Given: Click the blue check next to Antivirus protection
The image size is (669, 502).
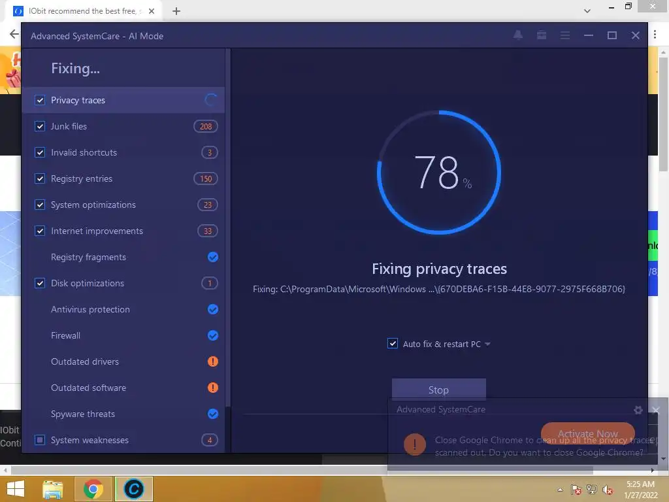Looking at the screenshot, I should click(x=212, y=309).
